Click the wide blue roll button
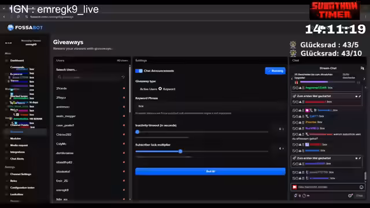Viewport: 370px width, 208px height. 210,172
